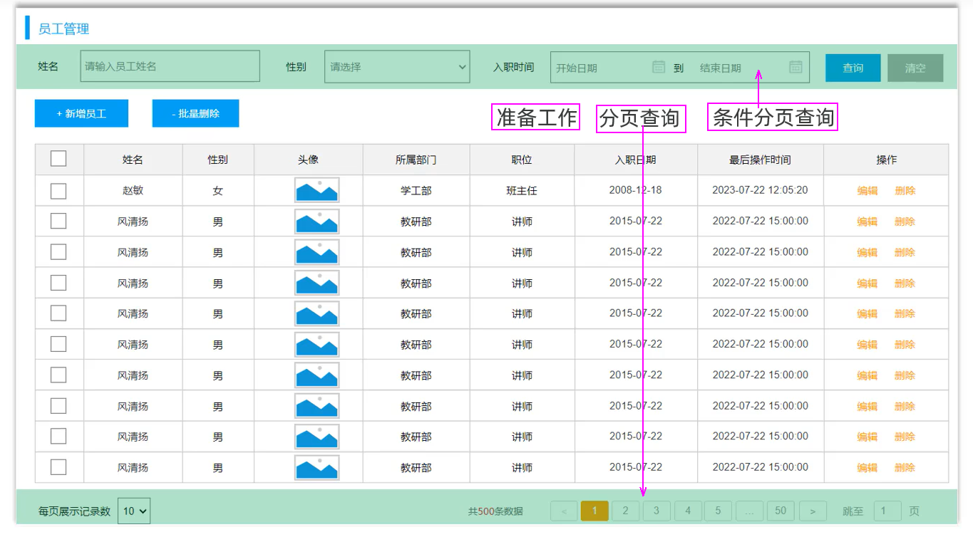Expand the records-per-page dropdown showing 10
The height and width of the screenshot is (537, 973).
(x=134, y=511)
